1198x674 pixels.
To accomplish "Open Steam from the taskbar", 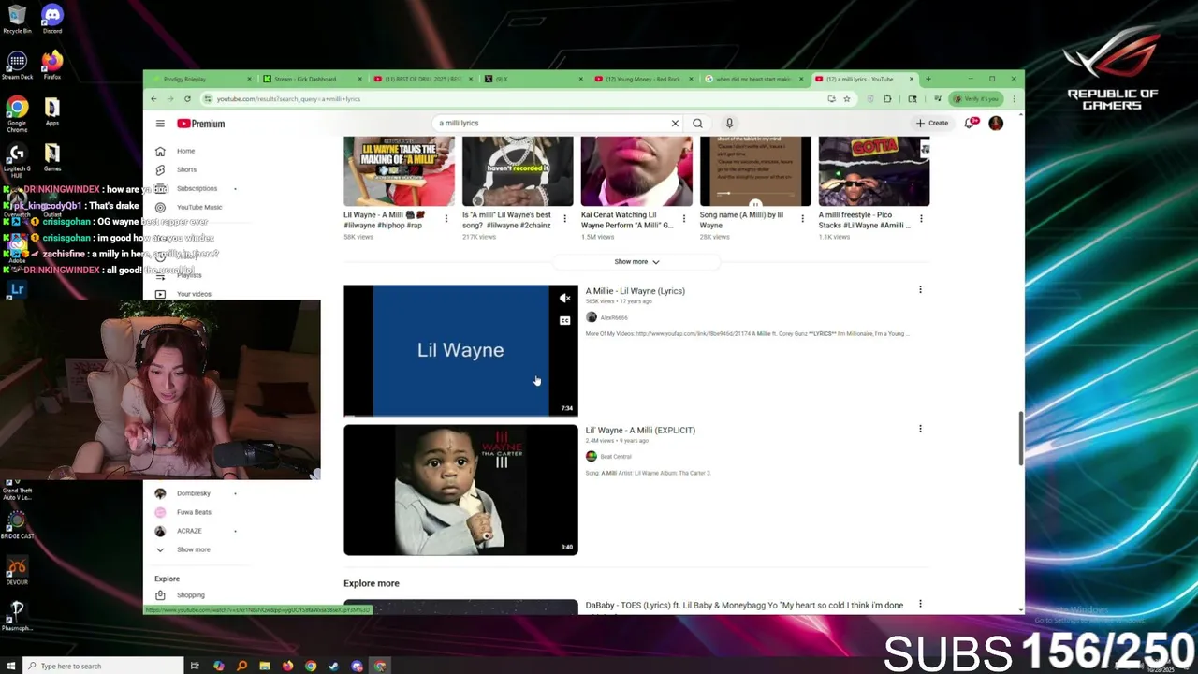I will click(x=334, y=666).
